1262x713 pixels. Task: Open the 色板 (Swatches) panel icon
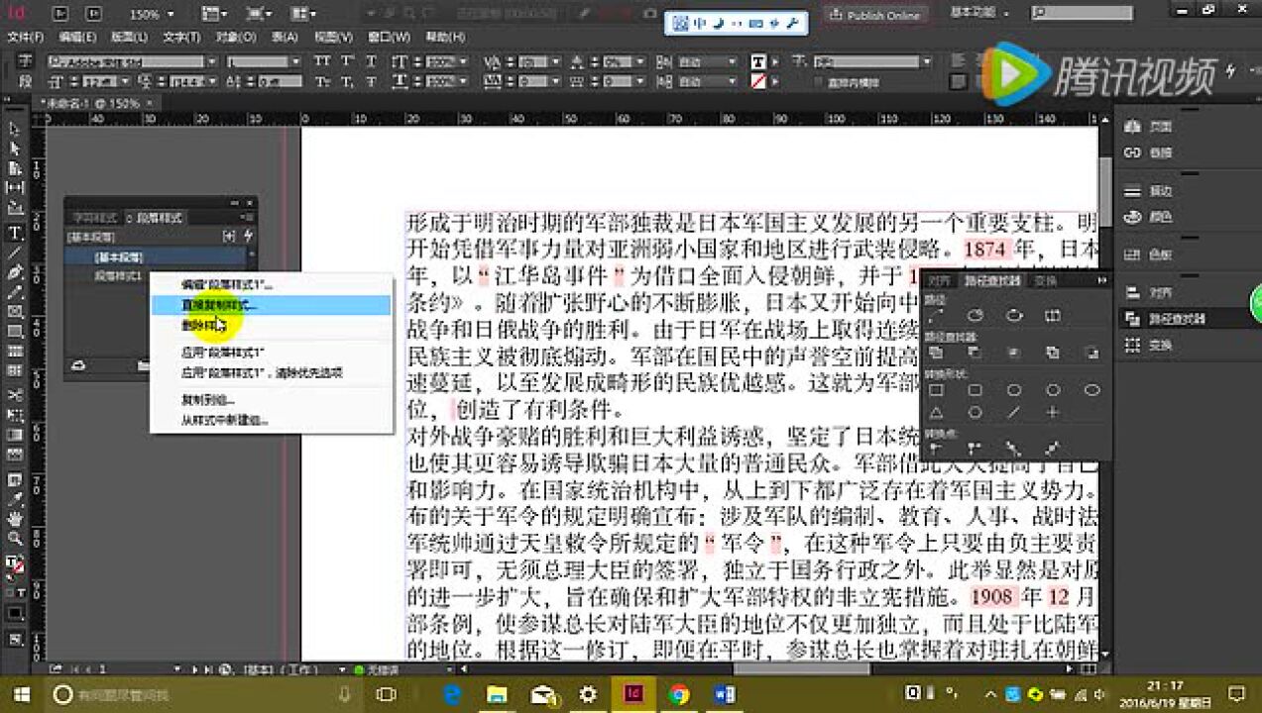click(x=1133, y=255)
